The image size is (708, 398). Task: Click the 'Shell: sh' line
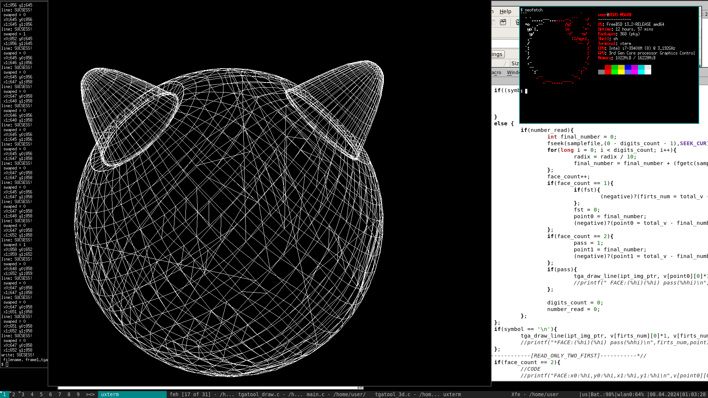click(608, 39)
